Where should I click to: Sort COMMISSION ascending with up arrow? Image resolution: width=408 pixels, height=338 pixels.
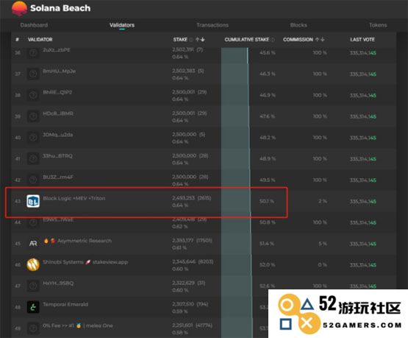coord(317,39)
